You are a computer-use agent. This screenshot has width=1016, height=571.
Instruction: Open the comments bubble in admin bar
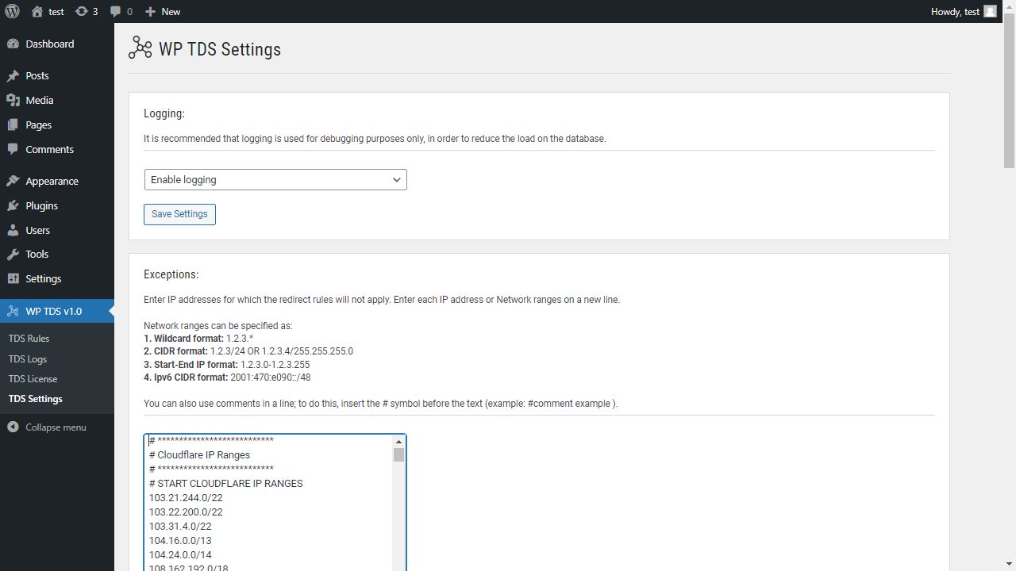coord(121,11)
